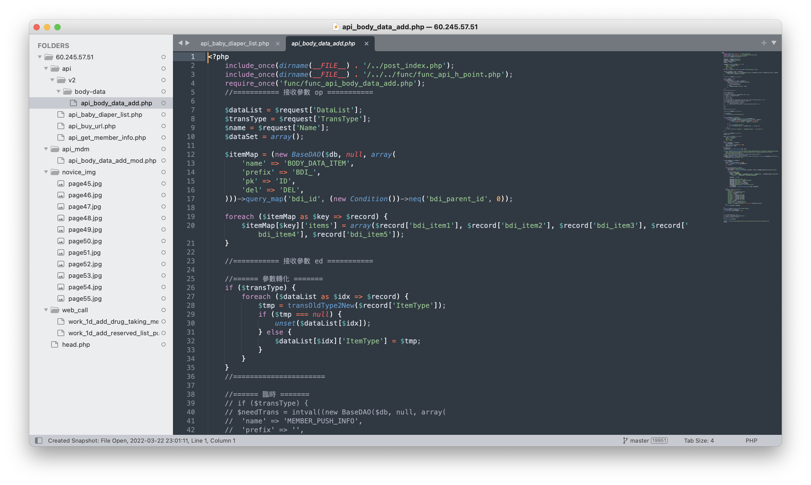Open page48.jpg image file
This screenshot has width=811, height=485.
pyautogui.click(x=85, y=218)
